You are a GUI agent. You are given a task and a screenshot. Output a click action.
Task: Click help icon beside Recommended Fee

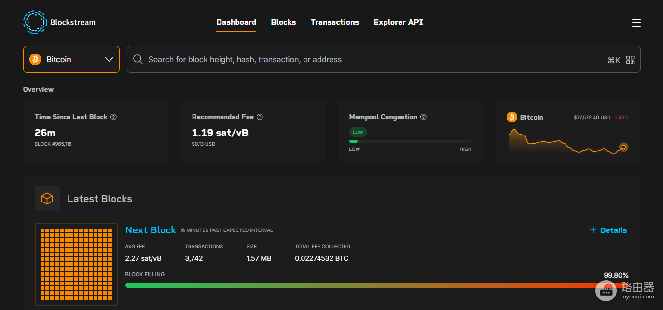click(x=260, y=117)
